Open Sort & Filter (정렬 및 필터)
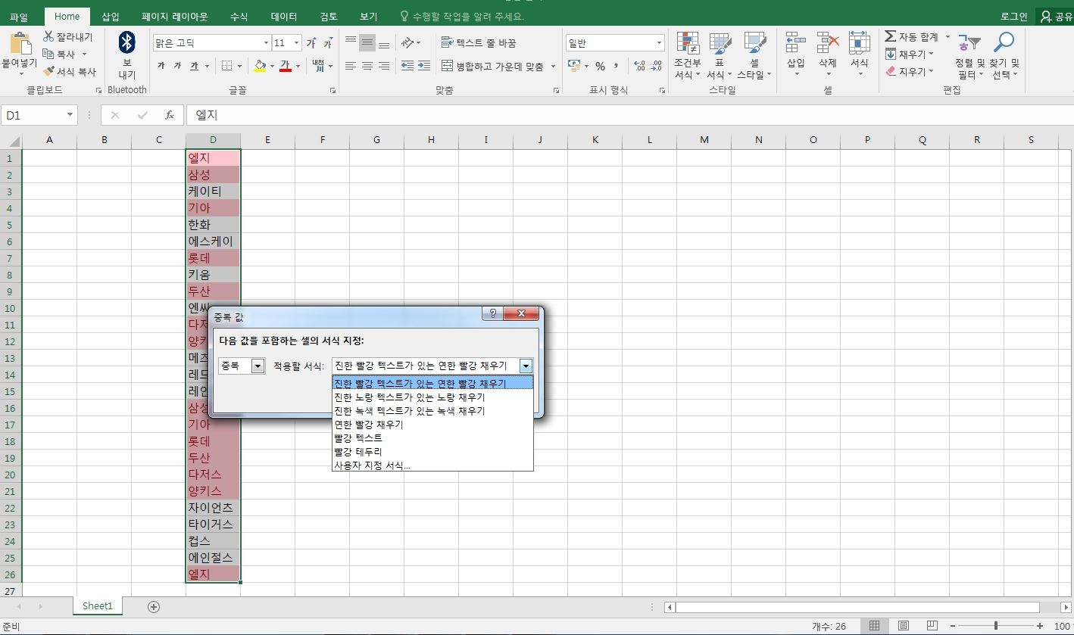 969,56
